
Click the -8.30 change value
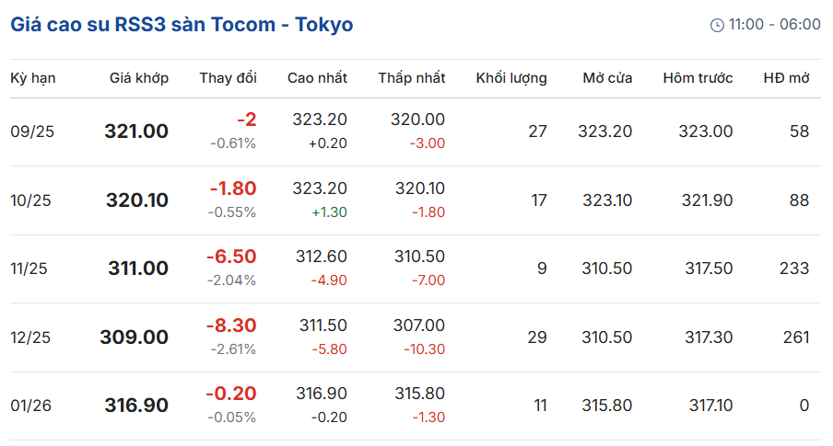tap(231, 326)
